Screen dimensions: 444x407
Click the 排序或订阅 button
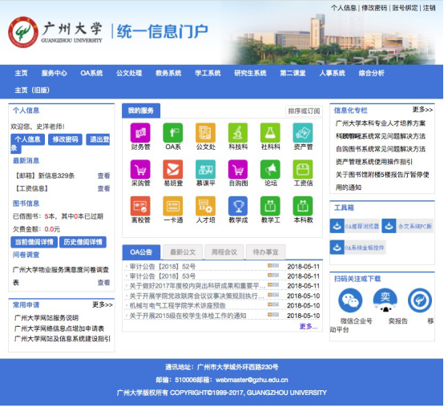304,111
